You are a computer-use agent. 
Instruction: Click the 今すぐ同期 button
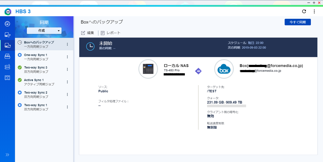point(297,22)
